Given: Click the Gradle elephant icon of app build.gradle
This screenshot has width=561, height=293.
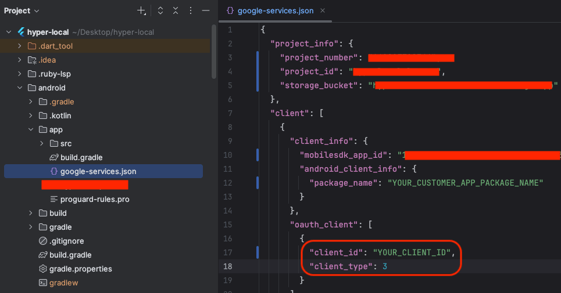Looking at the screenshot, I should (53, 157).
